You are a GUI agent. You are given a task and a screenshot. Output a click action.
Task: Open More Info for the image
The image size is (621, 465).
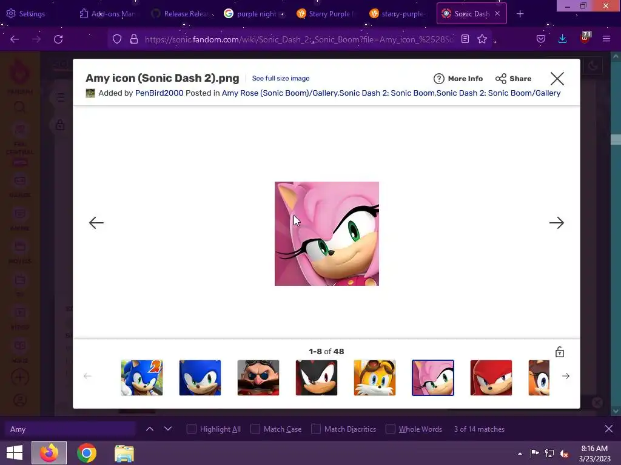click(458, 79)
